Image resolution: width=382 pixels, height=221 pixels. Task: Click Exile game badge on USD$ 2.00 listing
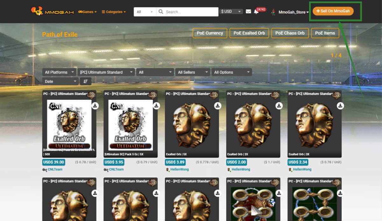[275, 95]
